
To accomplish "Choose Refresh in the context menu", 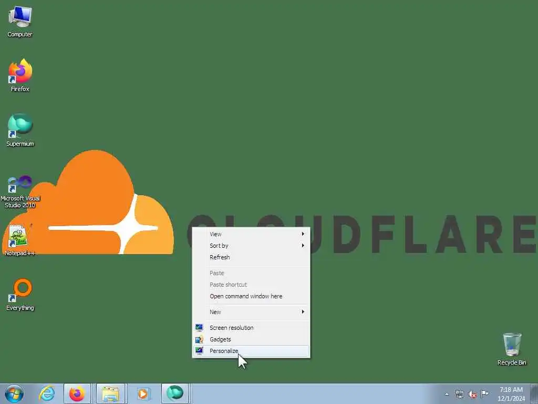I will tap(251, 257).
